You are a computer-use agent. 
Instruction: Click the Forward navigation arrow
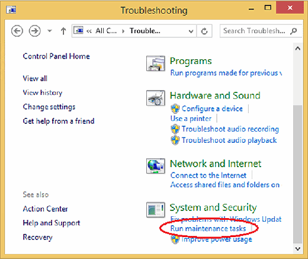(35, 31)
